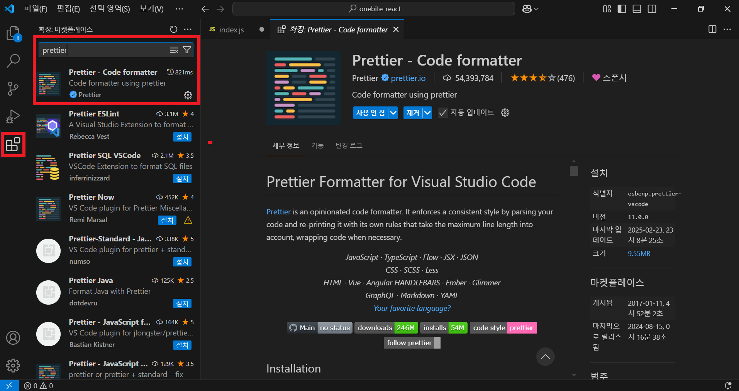Image resolution: width=739 pixels, height=391 pixels.
Task: Expand the Disable button dropdown arrow
Action: click(x=393, y=113)
